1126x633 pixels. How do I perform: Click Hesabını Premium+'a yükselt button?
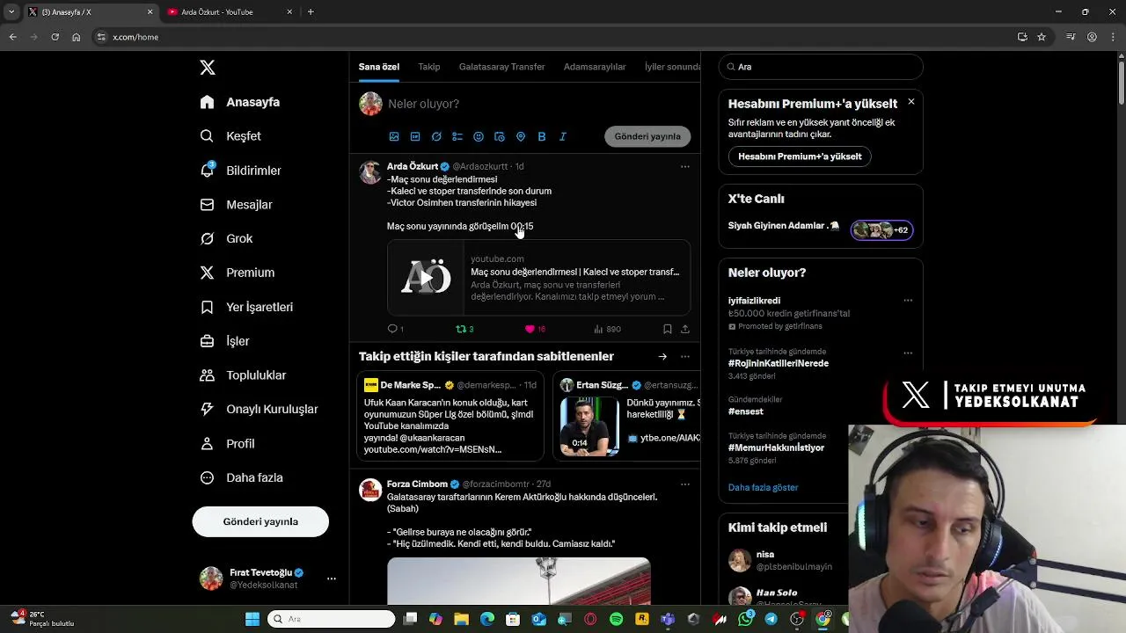pos(800,156)
